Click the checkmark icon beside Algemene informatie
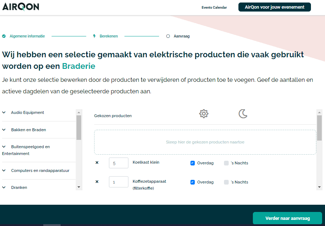325x226 pixels. [4, 36]
